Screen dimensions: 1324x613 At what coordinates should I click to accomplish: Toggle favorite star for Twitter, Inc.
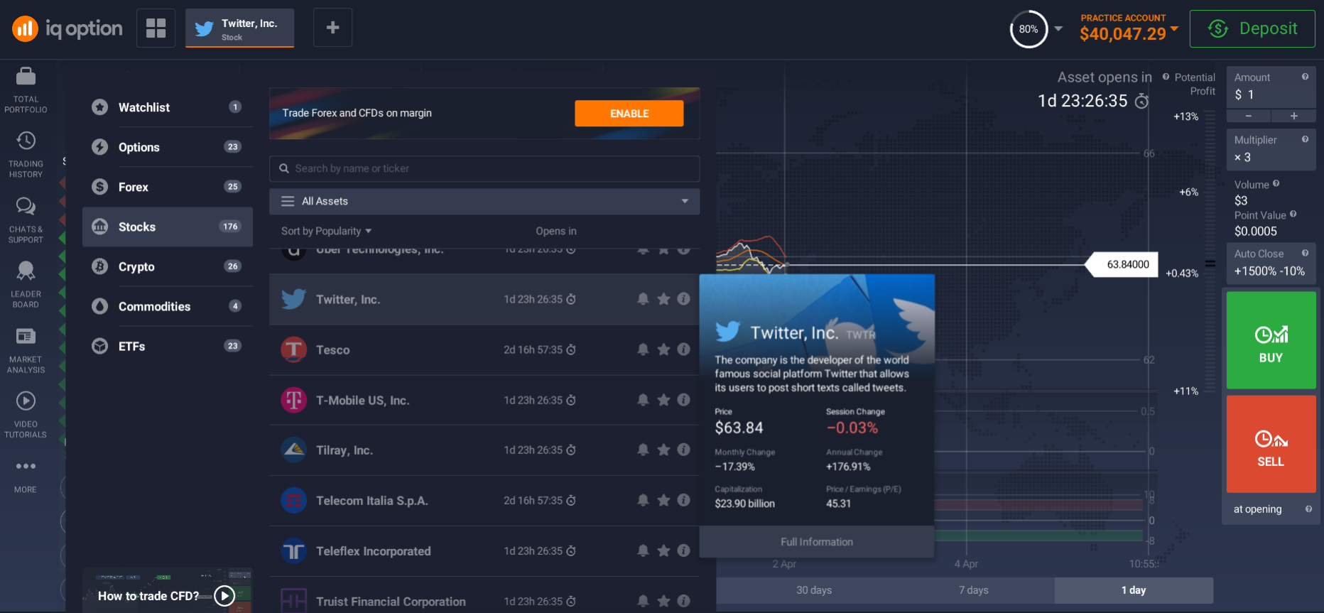tap(663, 299)
